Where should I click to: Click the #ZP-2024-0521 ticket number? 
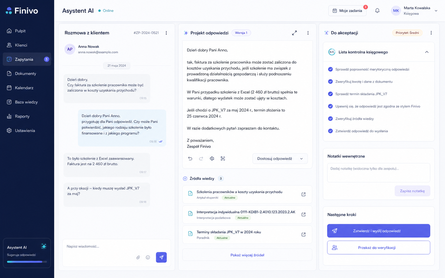coord(146,33)
